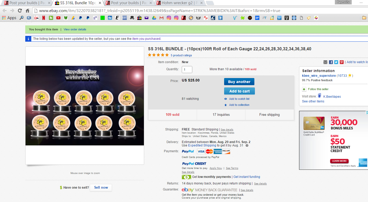Screen dimensions: 368x202
Task: Open other bookmarks folder
Action: 364,18
